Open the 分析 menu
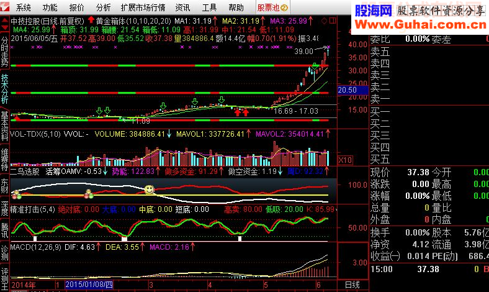489x292 pixels. [103, 7]
